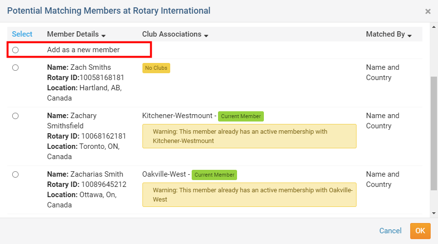
Task: Click the vertical scrollbar thumb
Action: [434, 132]
